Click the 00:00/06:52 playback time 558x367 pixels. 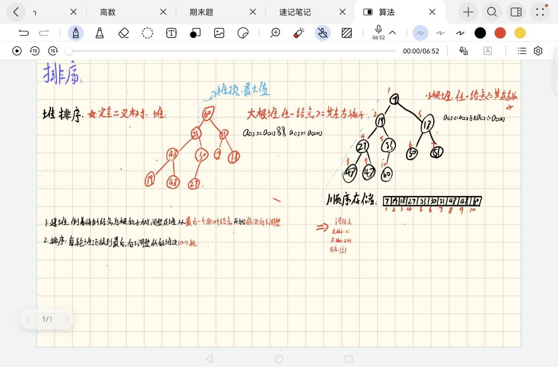click(421, 51)
